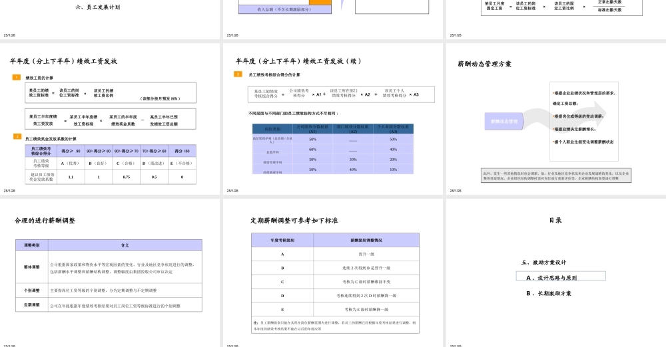Click the heading 绩效工资的计算

(39, 78)
